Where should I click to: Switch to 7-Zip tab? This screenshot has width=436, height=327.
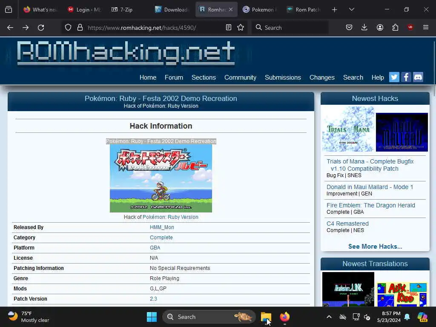tap(129, 10)
